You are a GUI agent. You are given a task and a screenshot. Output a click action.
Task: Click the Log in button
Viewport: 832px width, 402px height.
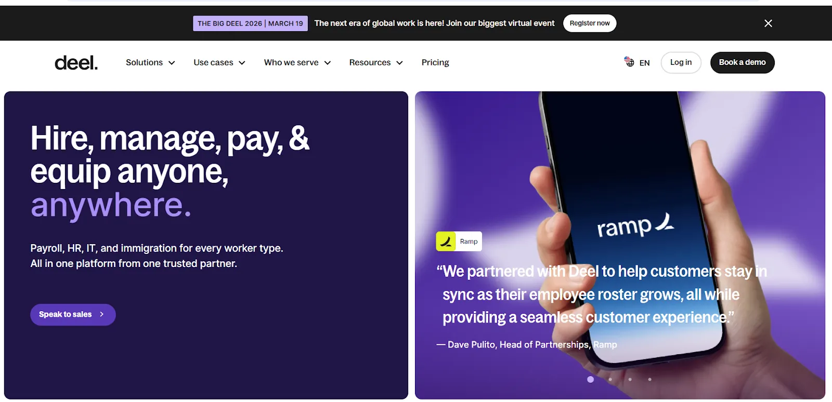[x=681, y=62]
